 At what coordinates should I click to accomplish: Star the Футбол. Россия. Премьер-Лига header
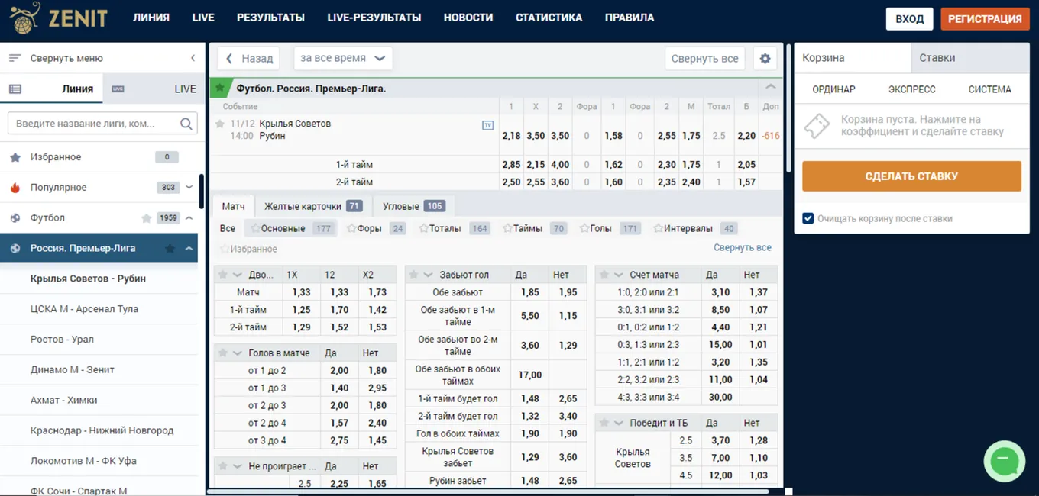(x=220, y=88)
